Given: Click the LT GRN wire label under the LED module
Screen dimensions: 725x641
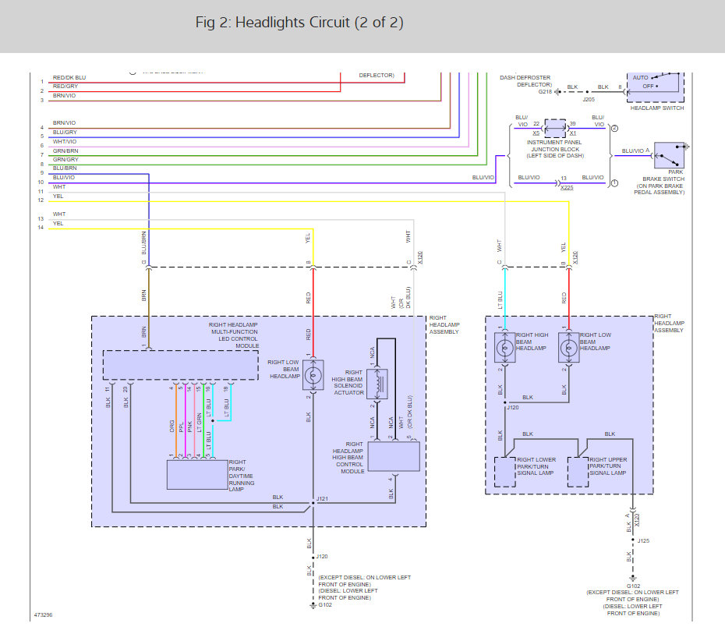Looking at the screenshot, I should pyautogui.click(x=200, y=423).
